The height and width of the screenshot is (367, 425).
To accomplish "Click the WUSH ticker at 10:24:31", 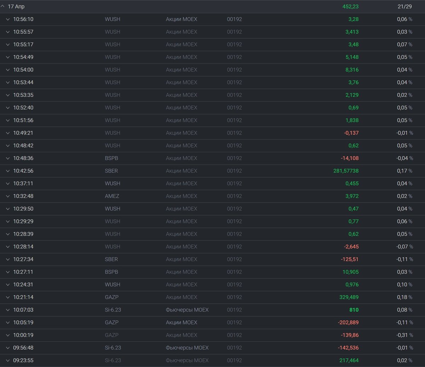I will (x=113, y=285).
